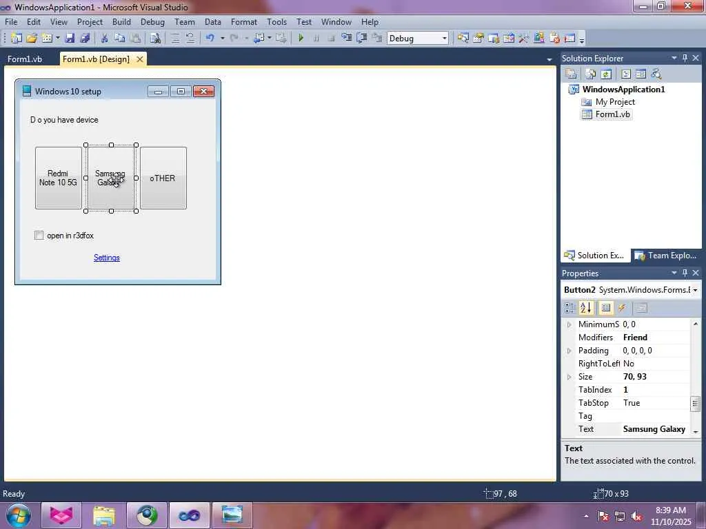Toggle Categorized view in Properties panel
The image size is (706, 529).
click(570, 308)
